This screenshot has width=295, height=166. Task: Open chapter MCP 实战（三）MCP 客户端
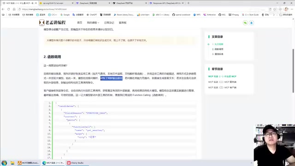222,87
